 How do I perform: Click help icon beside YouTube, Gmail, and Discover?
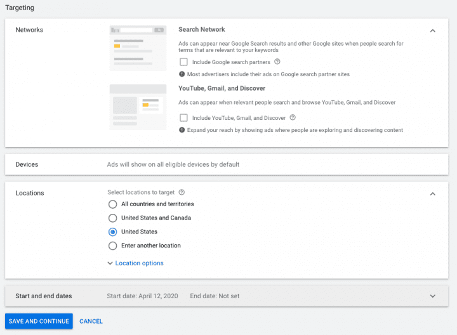(x=293, y=117)
